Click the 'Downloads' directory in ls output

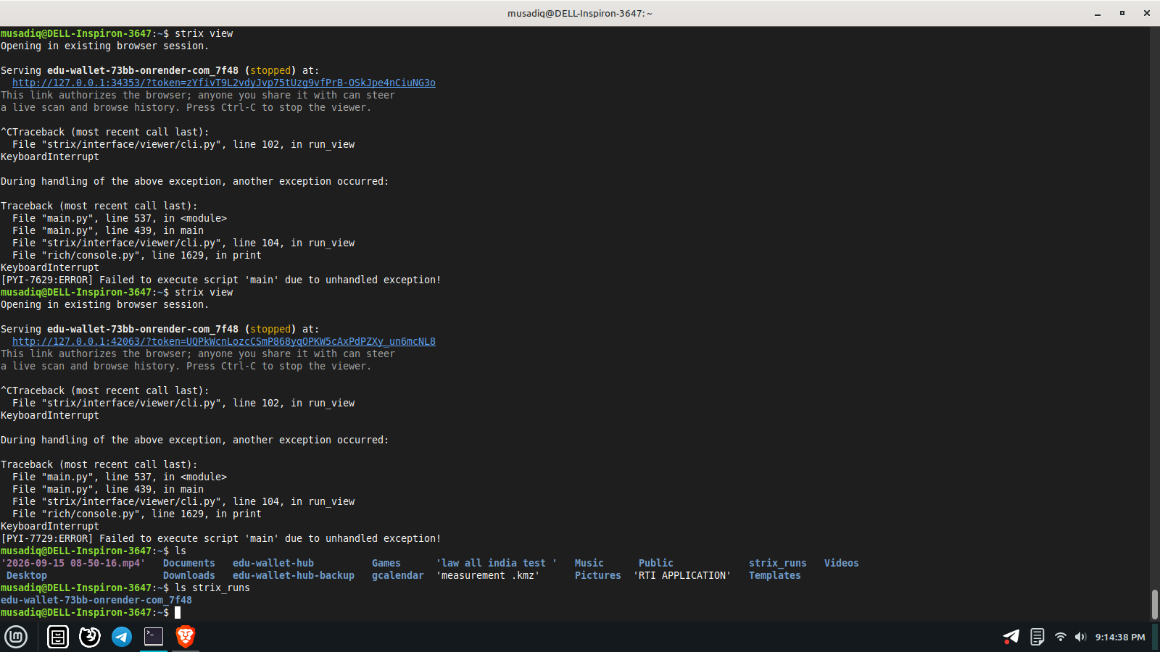click(189, 575)
